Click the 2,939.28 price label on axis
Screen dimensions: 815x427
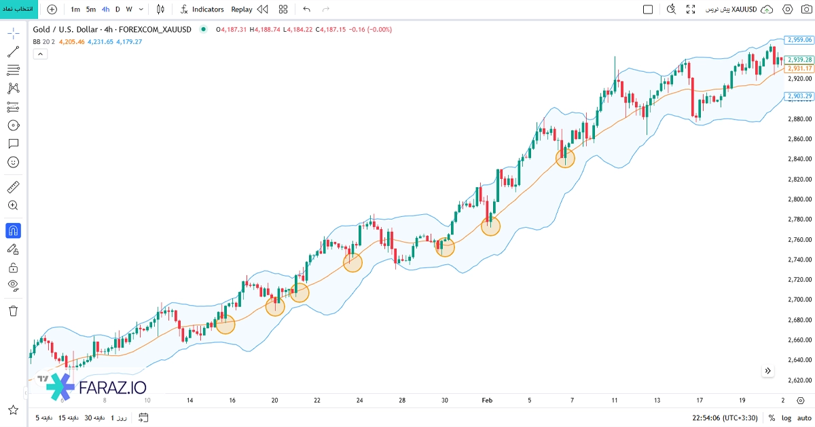coord(799,60)
